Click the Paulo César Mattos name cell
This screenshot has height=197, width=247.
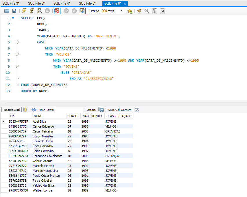pos(49,176)
